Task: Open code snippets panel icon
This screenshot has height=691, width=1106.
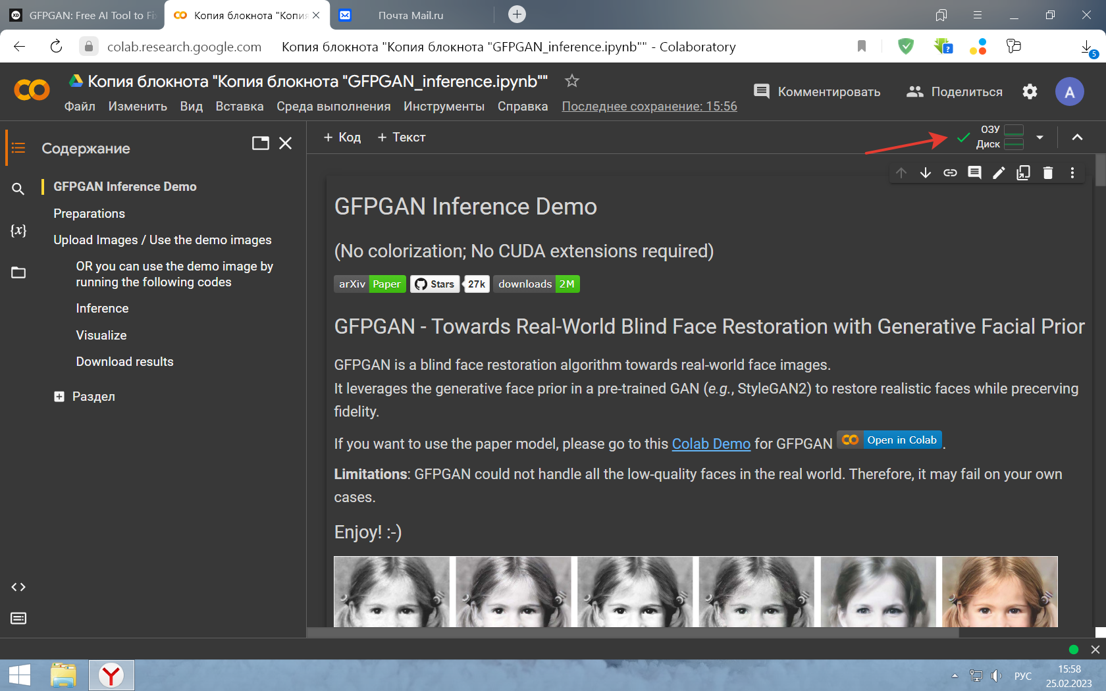Action: point(18,587)
